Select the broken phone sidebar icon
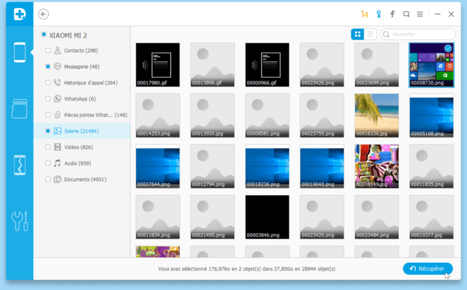467x290 pixels. (x=20, y=165)
